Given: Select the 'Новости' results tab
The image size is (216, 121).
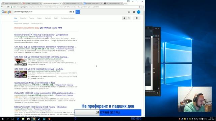Looking at the screenshot, I should [x=23, y=18].
